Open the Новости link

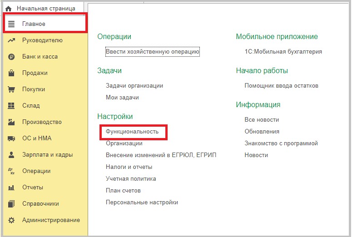pyautogui.click(x=256, y=155)
